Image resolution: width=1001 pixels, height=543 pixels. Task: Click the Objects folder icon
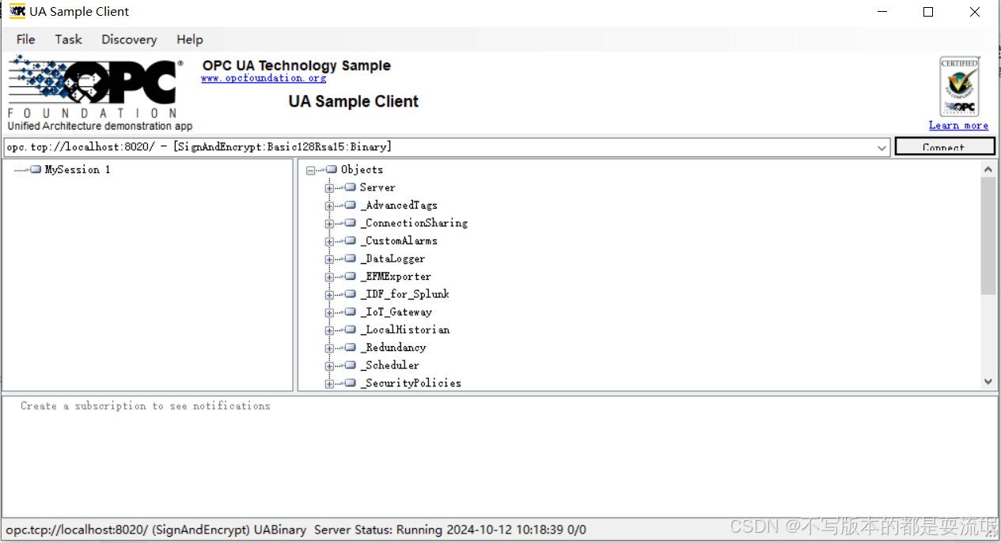pos(332,170)
